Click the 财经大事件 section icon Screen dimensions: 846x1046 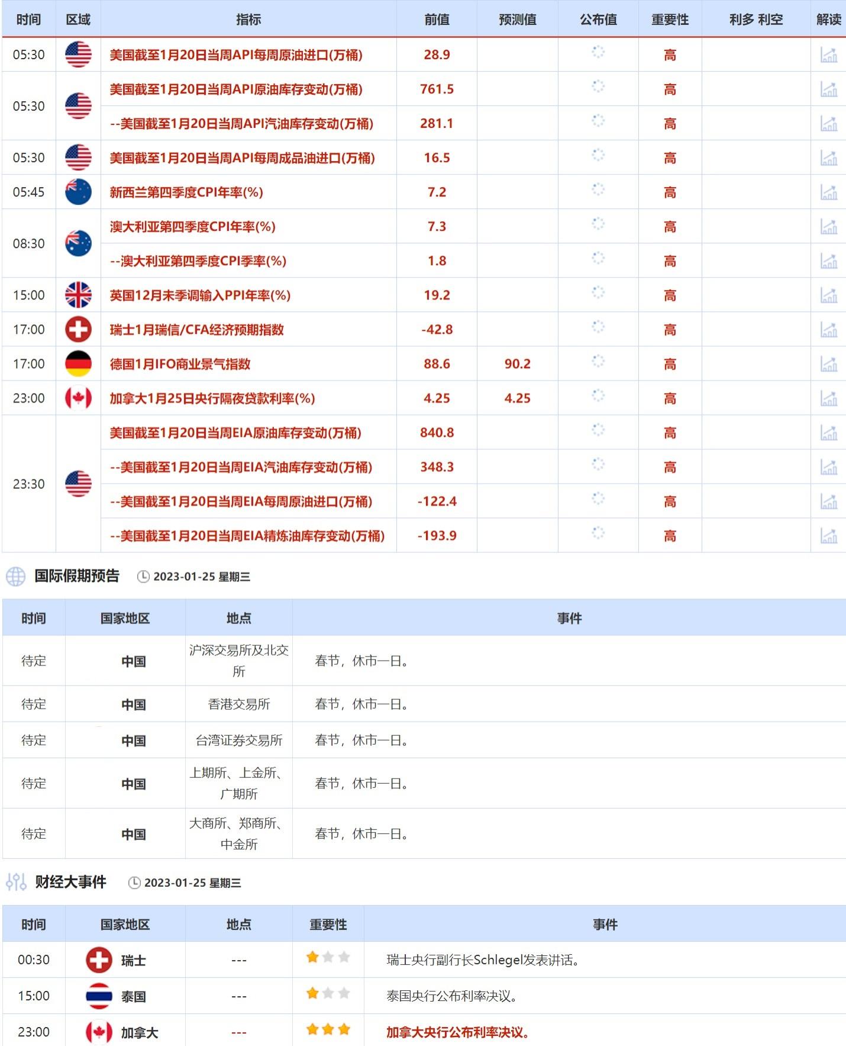[x=16, y=882]
